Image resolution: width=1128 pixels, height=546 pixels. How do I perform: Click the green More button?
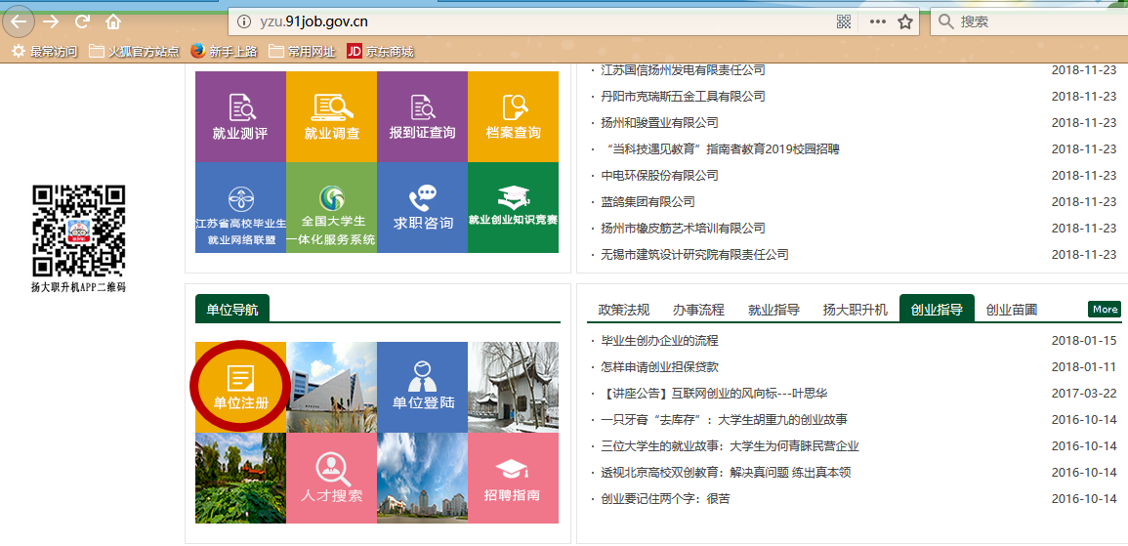[x=1105, y=310]
